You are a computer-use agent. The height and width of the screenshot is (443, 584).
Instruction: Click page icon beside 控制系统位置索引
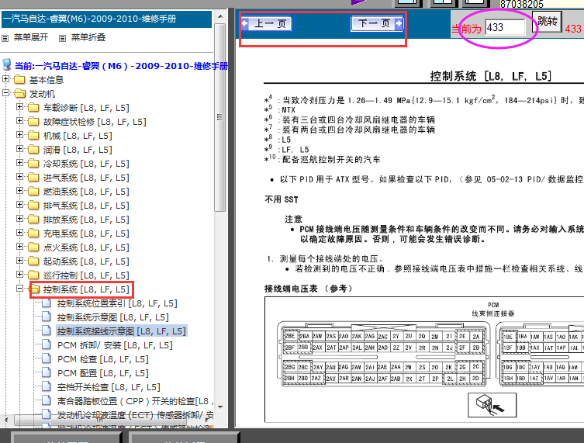coord(47,303)
